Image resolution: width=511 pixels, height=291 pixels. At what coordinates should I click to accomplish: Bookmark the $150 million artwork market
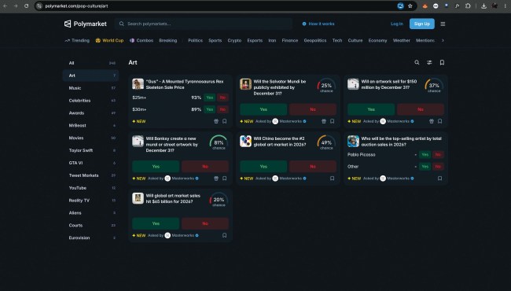(x=440, y=121)
